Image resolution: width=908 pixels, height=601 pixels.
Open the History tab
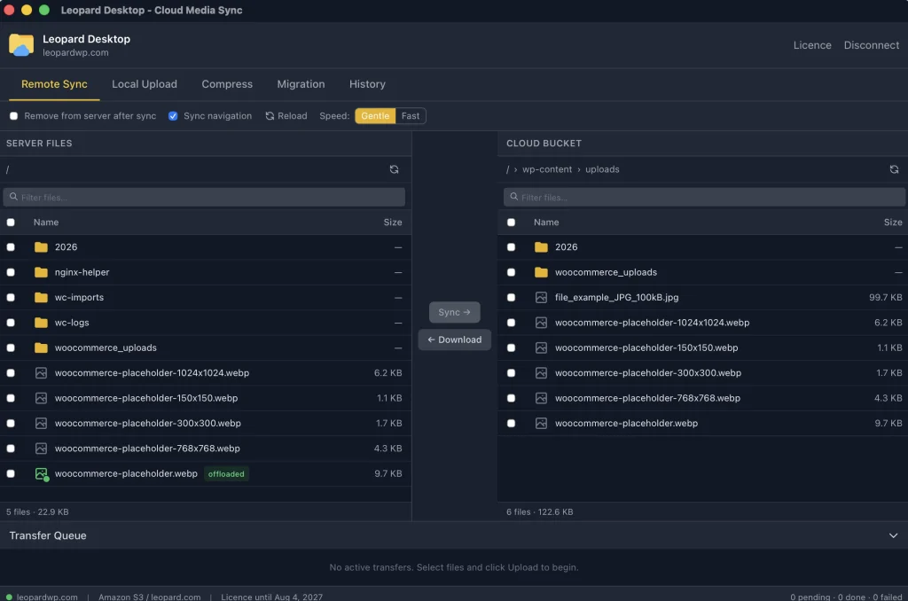tap(367, 84)
